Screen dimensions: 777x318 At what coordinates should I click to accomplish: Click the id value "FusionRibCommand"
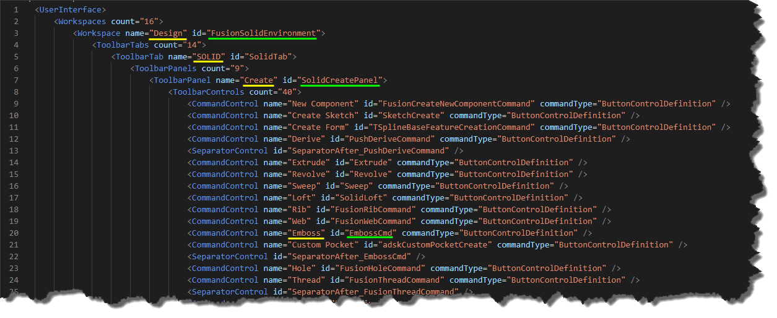point(373,209)
